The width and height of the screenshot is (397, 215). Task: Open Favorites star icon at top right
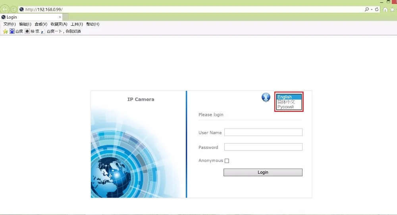coord(393,10)
